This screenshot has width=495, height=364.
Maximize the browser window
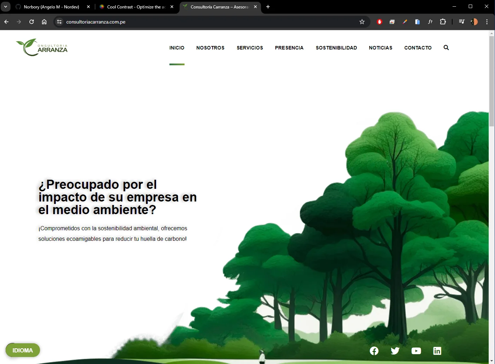click(470, 7)
